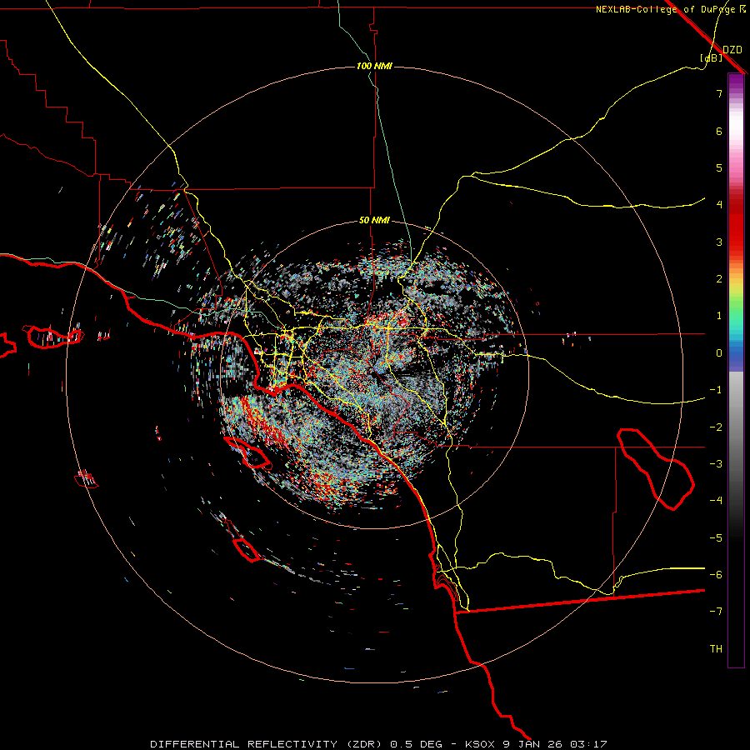Click the KSOX radar site label
The height and width of the screenshot is (750, 750).
[x=480, y=744]
